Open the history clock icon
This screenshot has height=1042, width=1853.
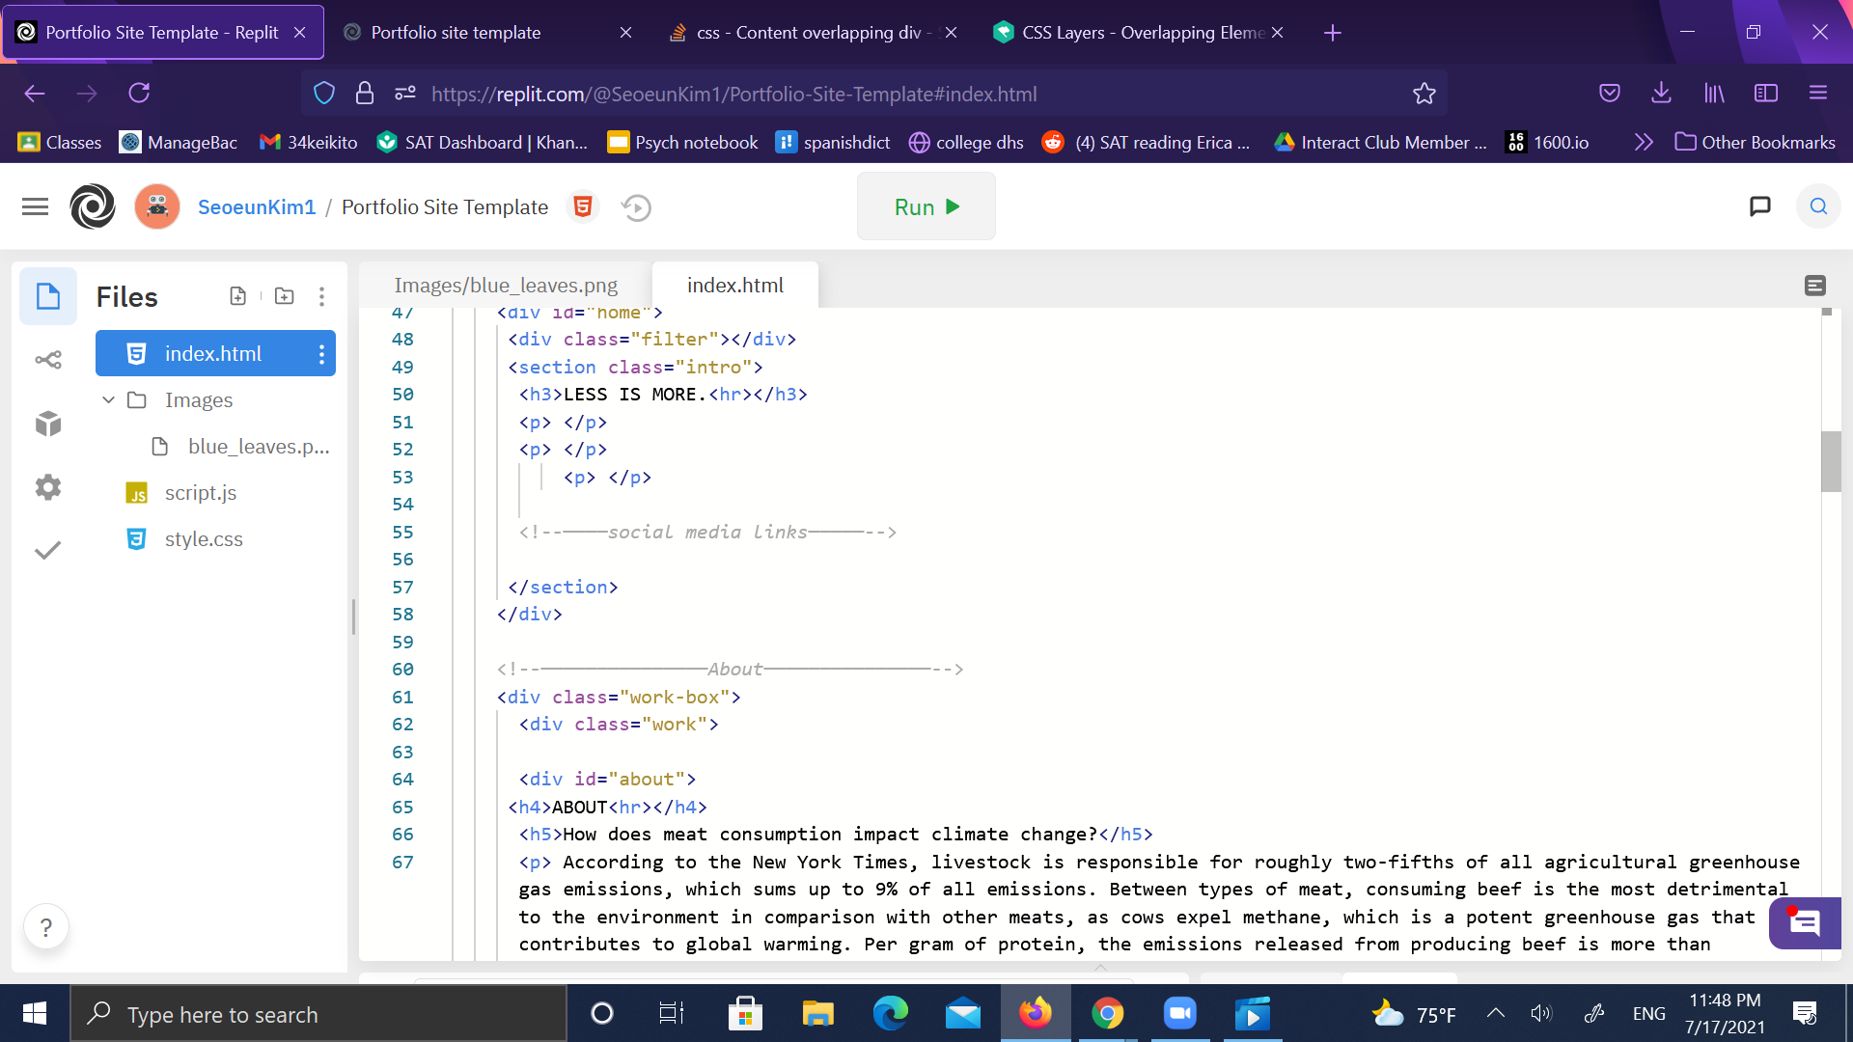[x=636, y=207]
